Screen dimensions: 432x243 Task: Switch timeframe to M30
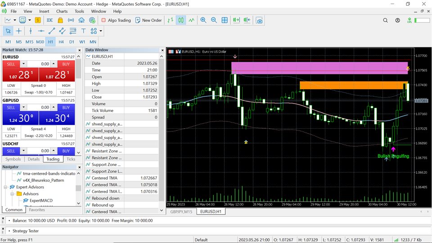(x=40, y=42)
